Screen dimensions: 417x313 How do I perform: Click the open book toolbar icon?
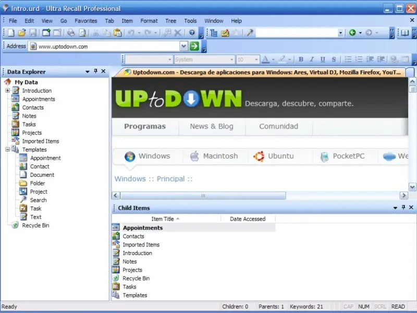(405, 33)
